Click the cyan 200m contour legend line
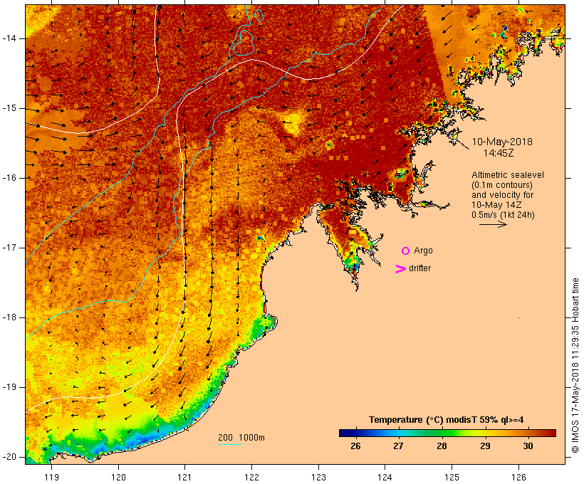584x484 pixels. (x=230, y=444)
